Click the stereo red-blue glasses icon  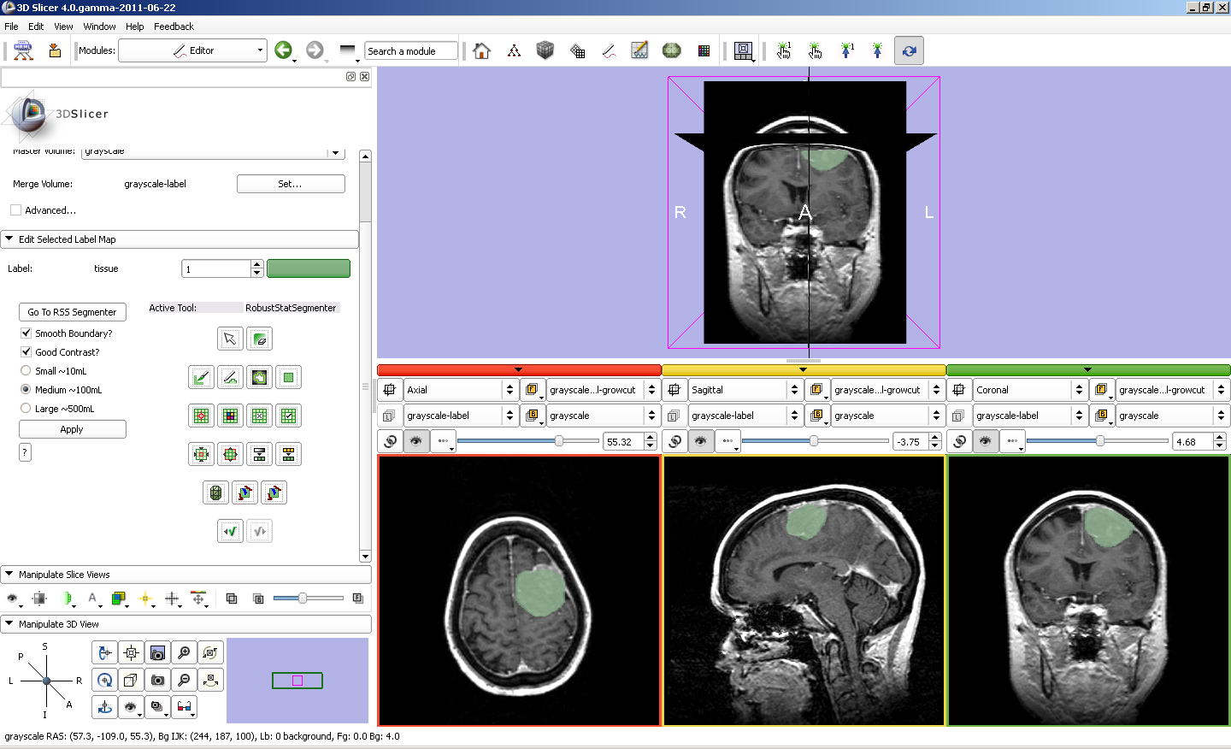tap(184, 707)
